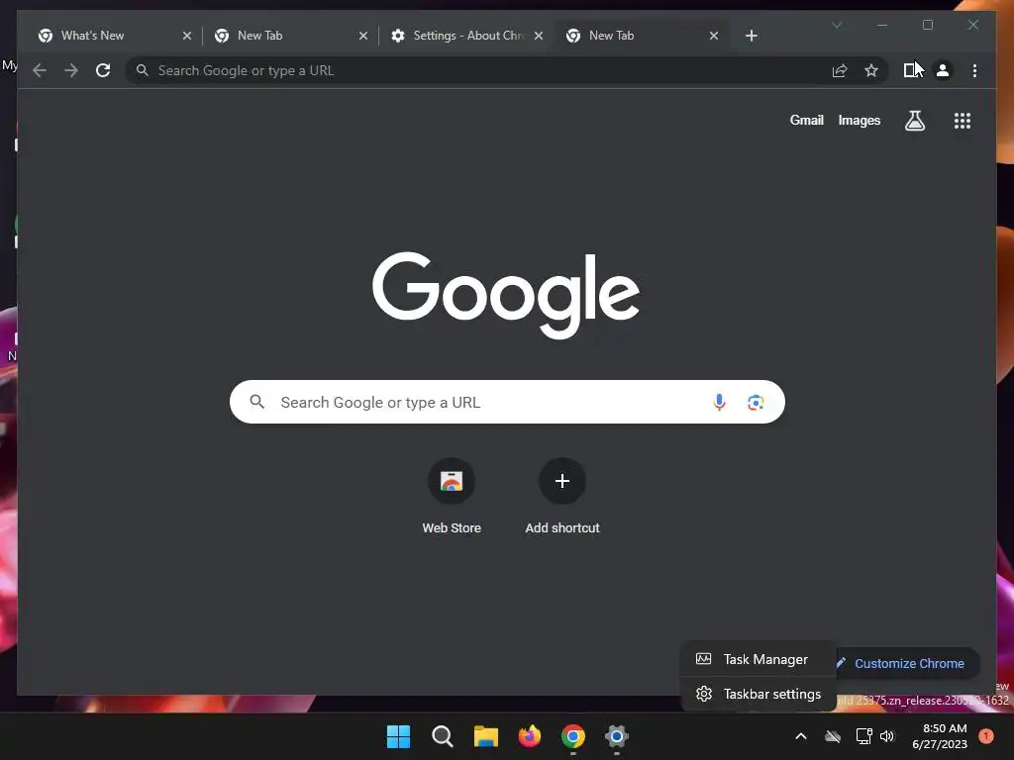The height and width of the screenshot is (760, 1014).
Task: Open the clock showing 8:50 AM
Action: click(x=940, y=736)
